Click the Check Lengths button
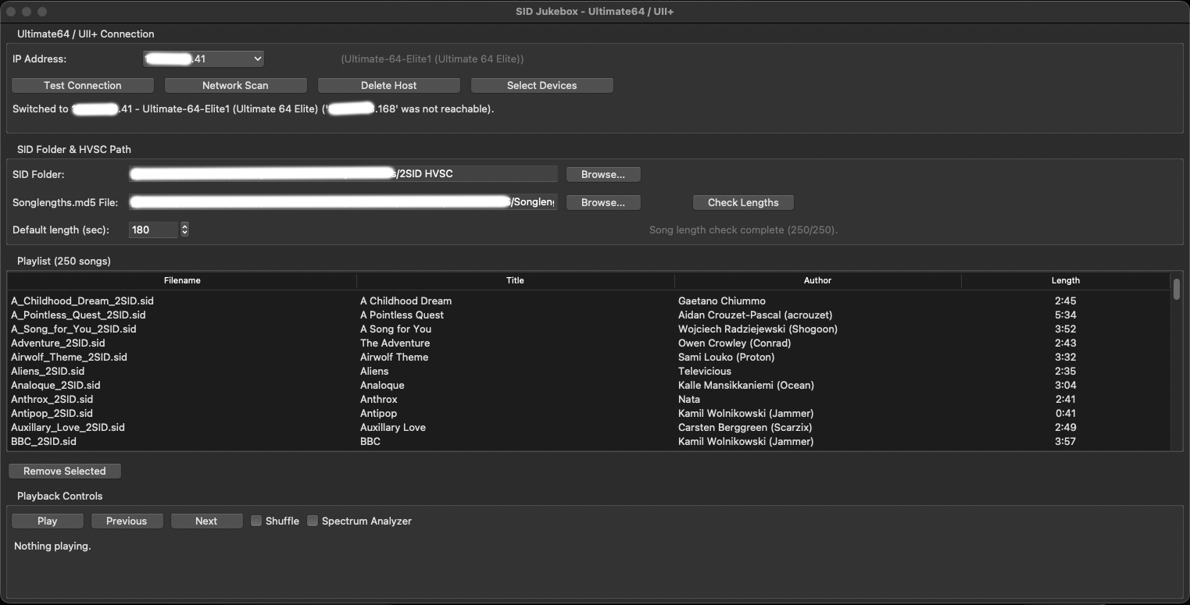 pyautogui.click(x=743, y=202)
